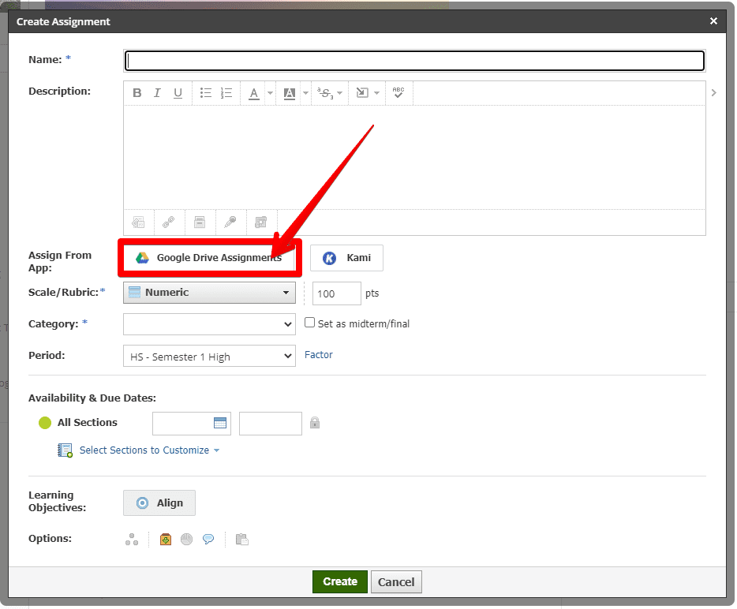Viewport: 737px width, 609px height.
Task: Open text color dropdown arrow
Action: coord(271,93)
